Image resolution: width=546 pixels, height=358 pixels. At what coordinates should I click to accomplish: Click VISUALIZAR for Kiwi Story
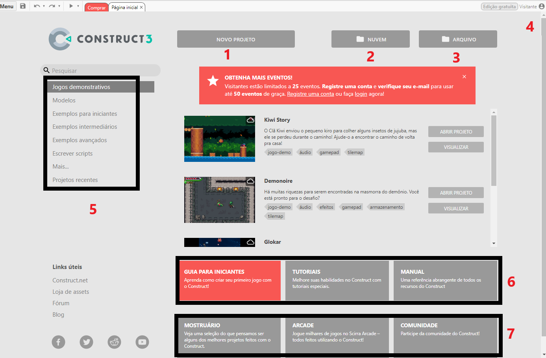click(456, 147)
